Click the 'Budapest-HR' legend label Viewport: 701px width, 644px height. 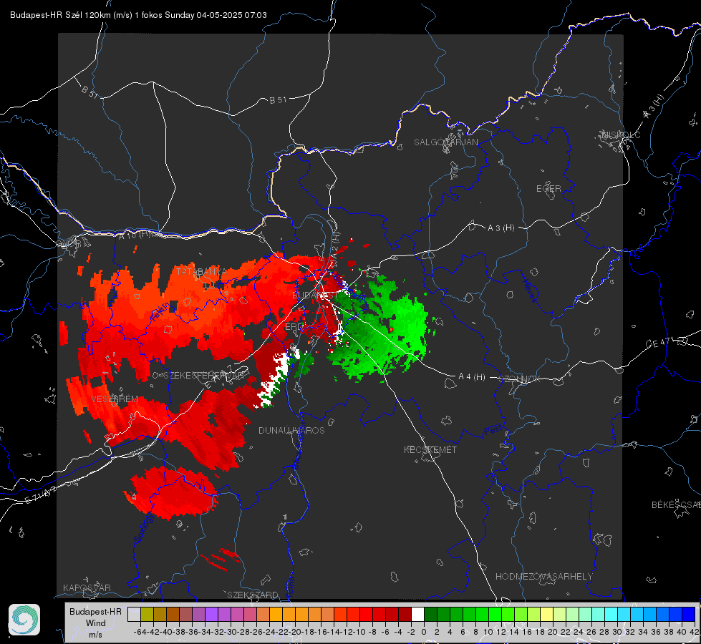(95, 611)
